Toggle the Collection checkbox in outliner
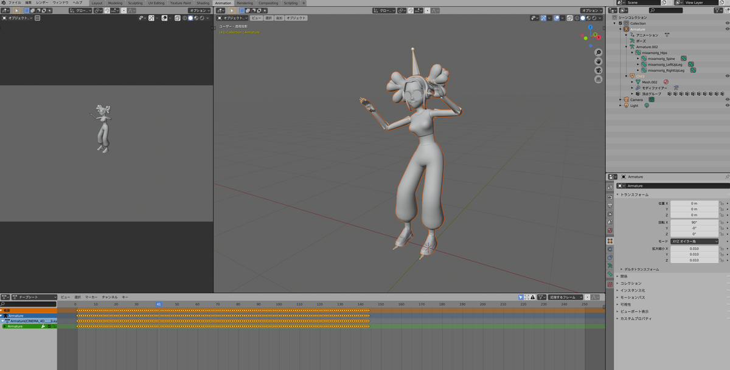The width and height of the screenshot is (730, 370). click(620, 24)
